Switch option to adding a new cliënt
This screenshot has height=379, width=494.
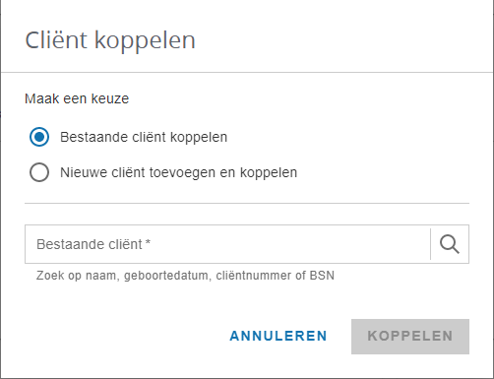39,172
